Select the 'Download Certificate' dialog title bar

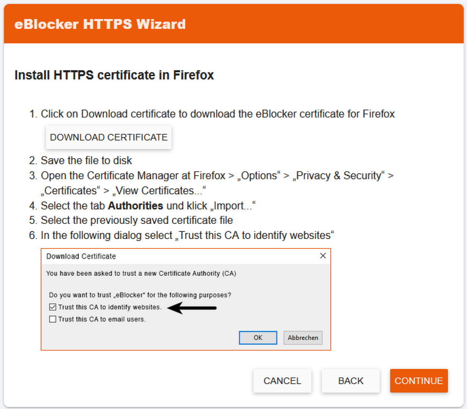pyautogui.click(x=186, y=256)
